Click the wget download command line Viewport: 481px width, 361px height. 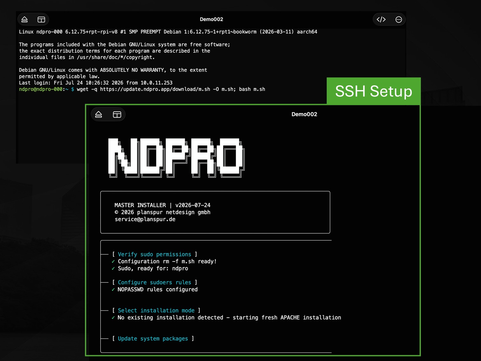[x=171, y=89]
